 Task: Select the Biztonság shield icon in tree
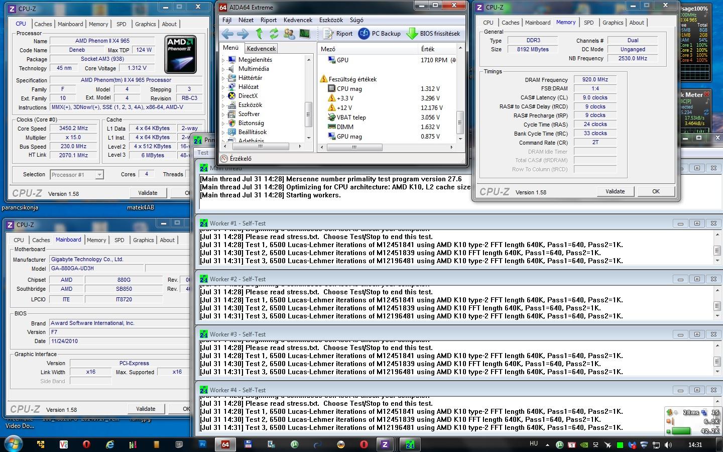click(x=232, y=123)
